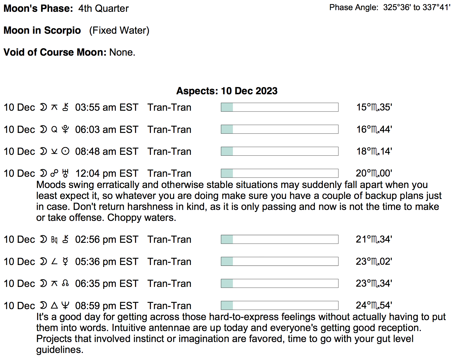457x359 pixels.
Task: Click the North Node glyph in 06:35 pm row
Action: coord(65,283)
